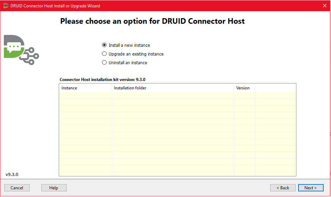Click the v9.3.0 version label
This screenshot has width=331, height=197.
coord(12,174)
